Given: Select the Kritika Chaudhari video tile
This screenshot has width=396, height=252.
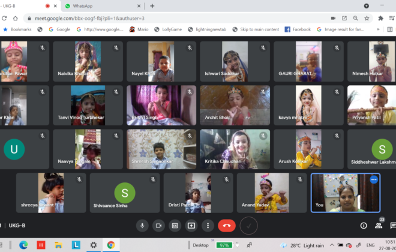Looking at the screenshot, I should (x=235, y=149).
